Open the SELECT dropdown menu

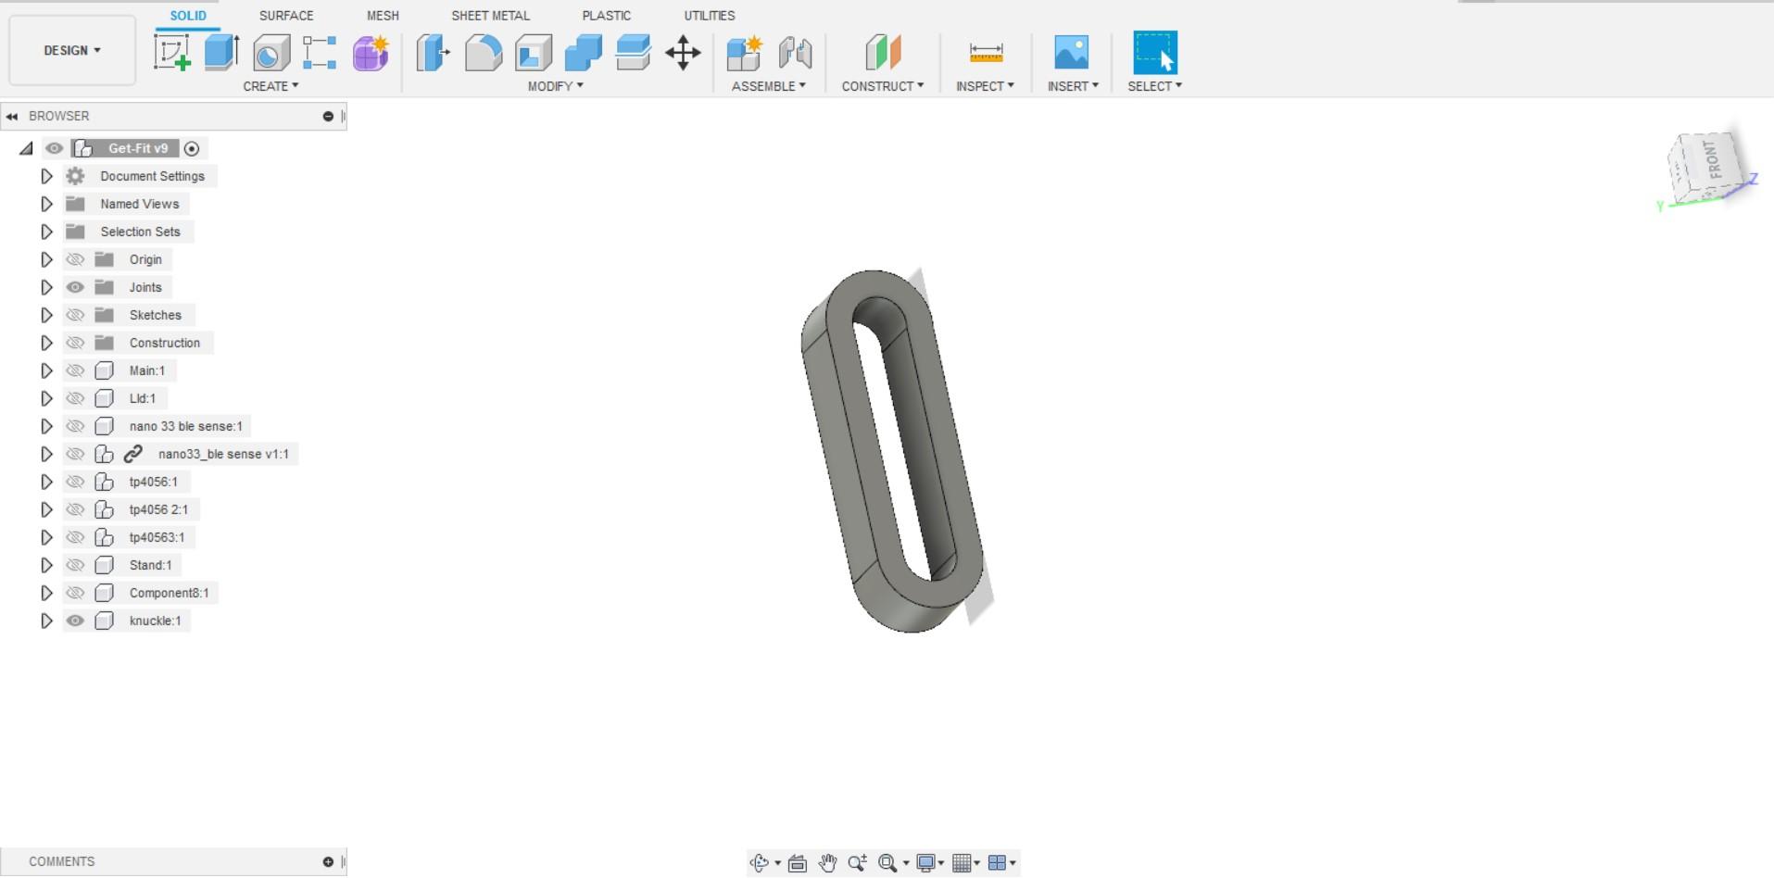point(1154,86)
